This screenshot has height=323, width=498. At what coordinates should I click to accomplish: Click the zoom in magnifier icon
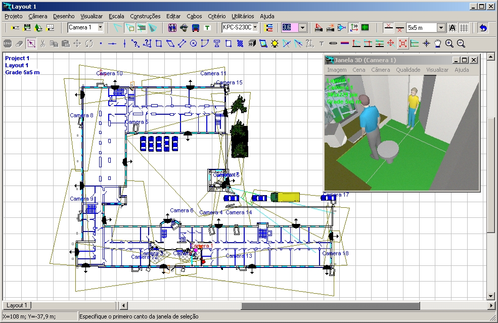click(449, 43)
